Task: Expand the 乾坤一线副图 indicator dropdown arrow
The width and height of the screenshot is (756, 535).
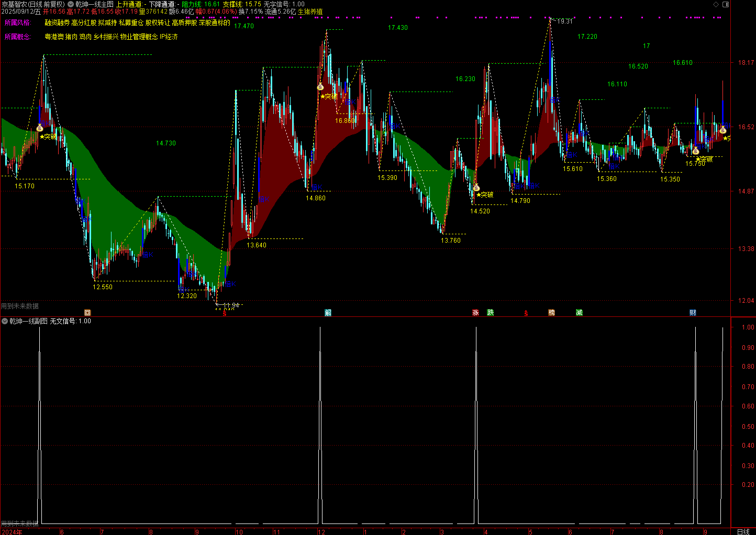Action: tap(5, 321)
